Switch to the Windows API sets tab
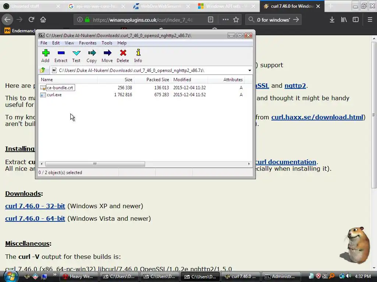The height and width of the screenshot is (282, 377). pyautogui.click(x=226, y=6)
